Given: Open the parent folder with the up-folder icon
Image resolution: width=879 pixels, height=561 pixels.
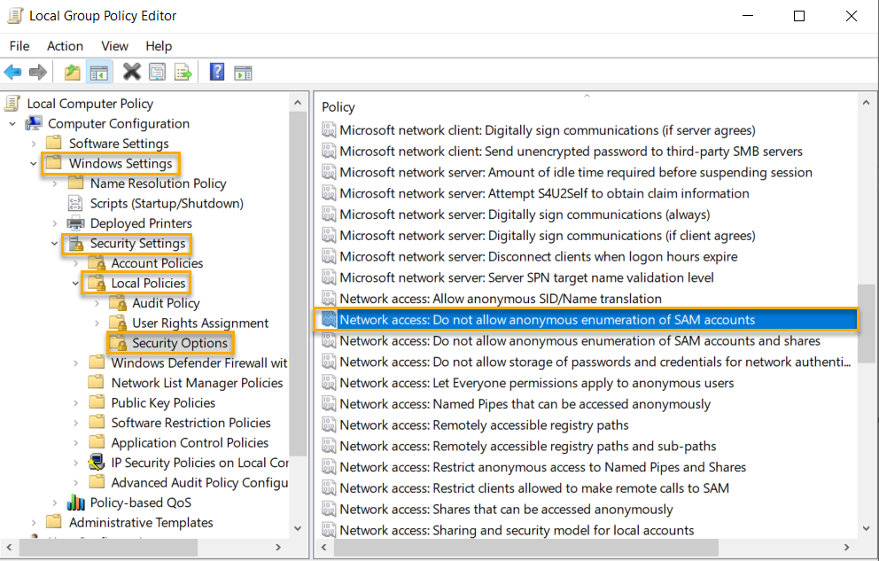Looking at the screenshot, I should click(71, 72).
